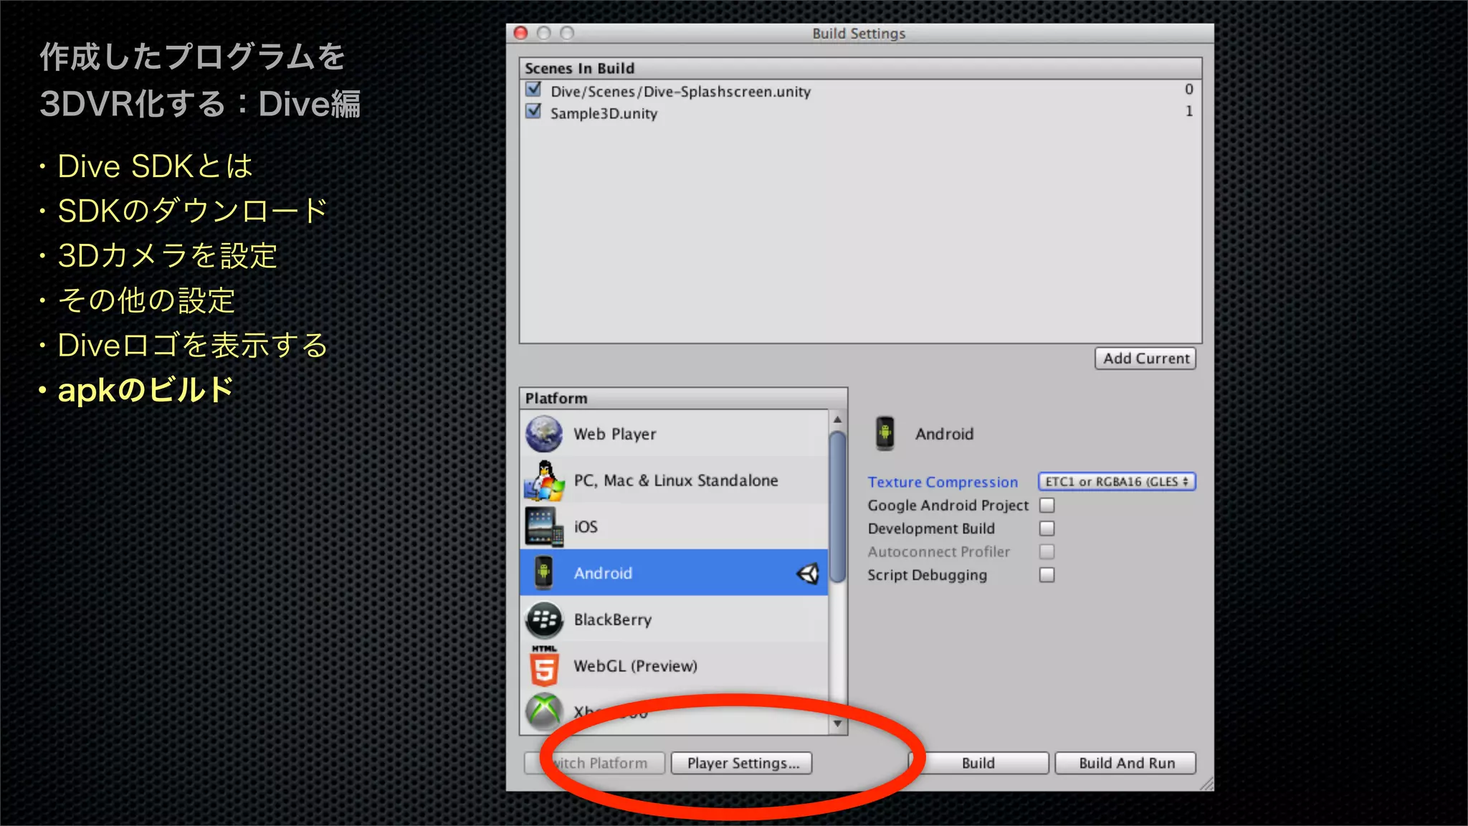Select the Sample3D.unity scene entry

point(604,113)
